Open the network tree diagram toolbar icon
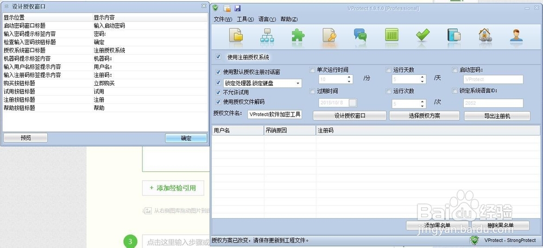This screenshot has width=543, height=248. coord(267,35)
